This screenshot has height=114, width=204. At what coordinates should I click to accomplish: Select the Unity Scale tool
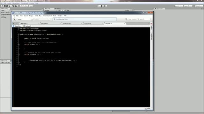[x=13, y=6]
